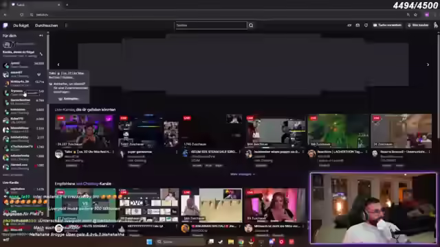Open options for 'ISCUM SDS STEAM SALE' card
This screenshot has height=247, width=440.
point(240,152)
